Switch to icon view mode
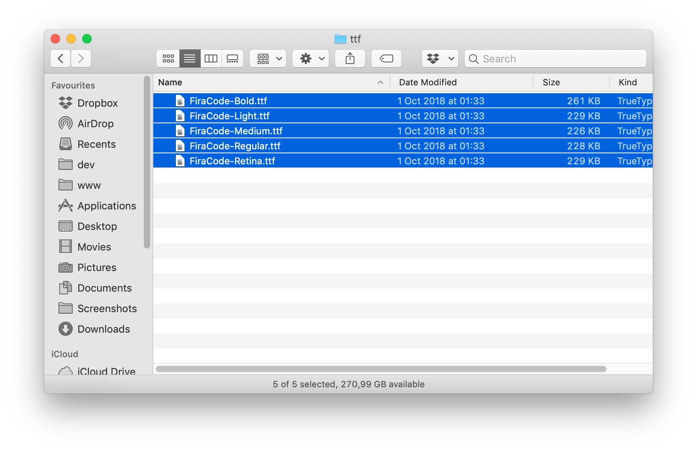Viewport: 697px width, 452px height. (168, 59)
